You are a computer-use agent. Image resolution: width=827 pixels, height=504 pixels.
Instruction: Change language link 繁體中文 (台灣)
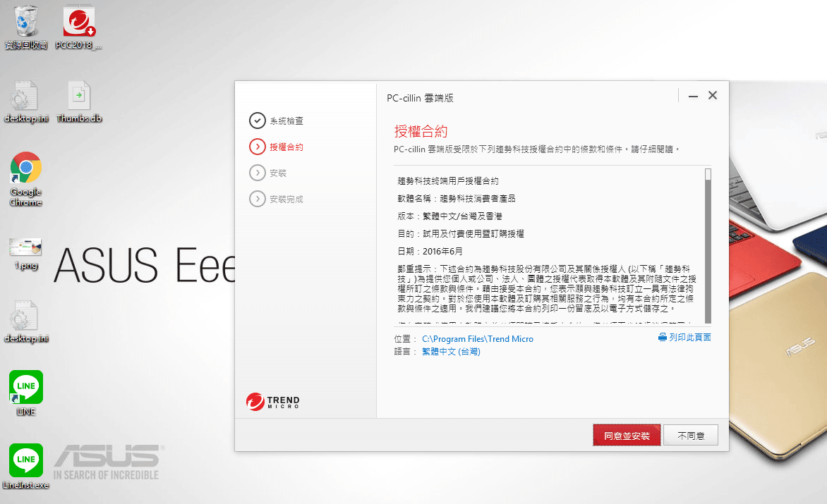point(451,351)
